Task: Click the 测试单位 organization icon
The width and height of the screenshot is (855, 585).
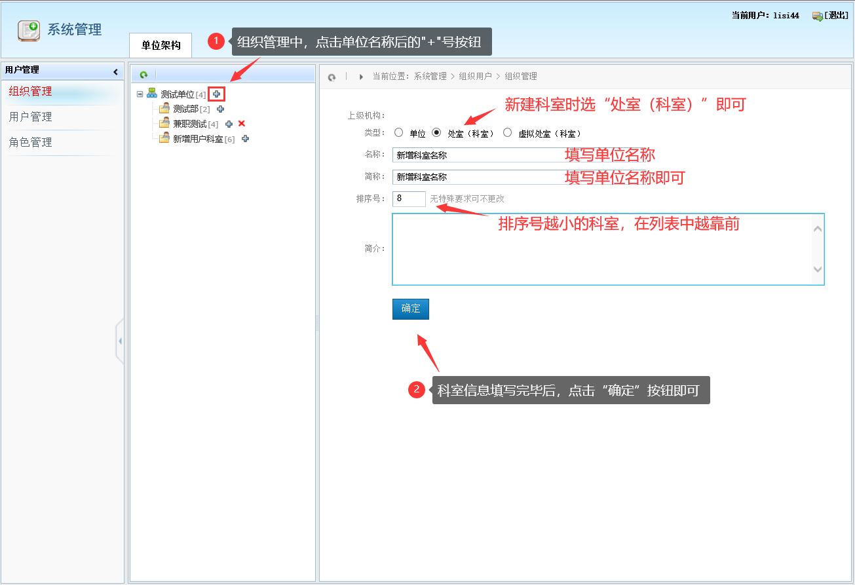Action: point(152,94)
